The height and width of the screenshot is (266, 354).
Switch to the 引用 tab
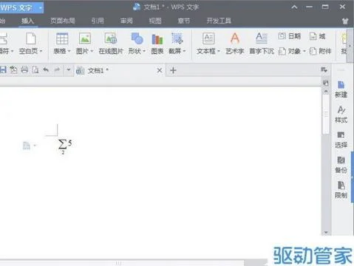pyautogui.click(x=98, y=21)
